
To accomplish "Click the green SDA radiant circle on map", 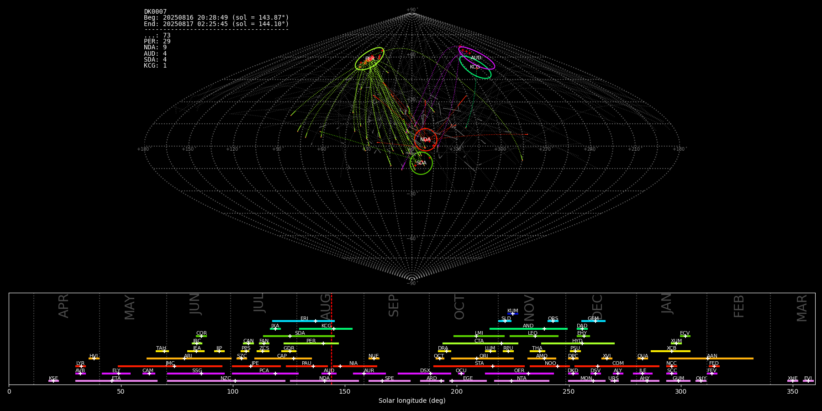I will coord(421,163).
